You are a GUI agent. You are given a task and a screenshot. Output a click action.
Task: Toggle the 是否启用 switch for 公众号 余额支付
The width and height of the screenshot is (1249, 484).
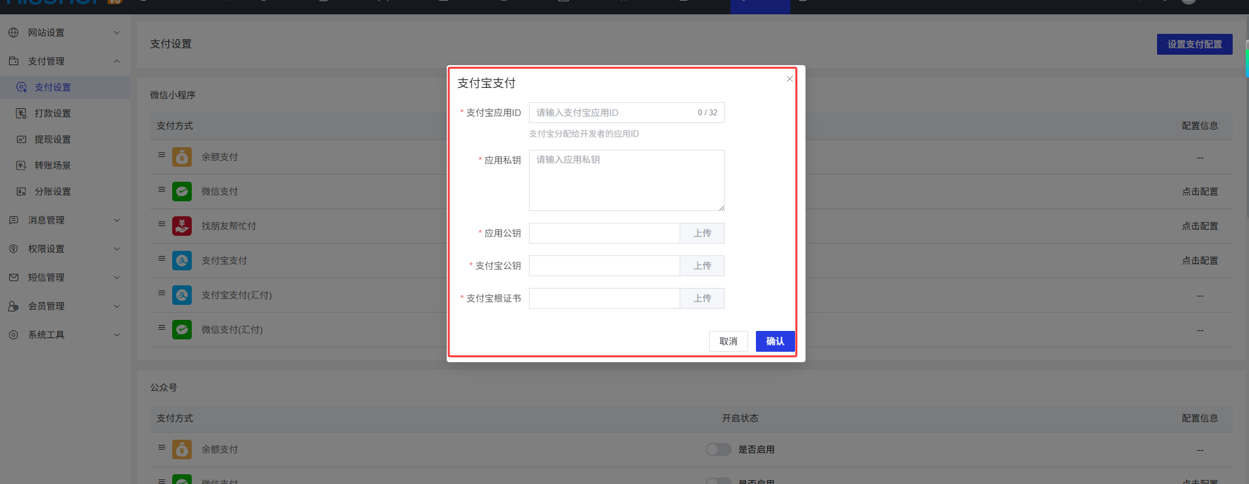point(719,449)
